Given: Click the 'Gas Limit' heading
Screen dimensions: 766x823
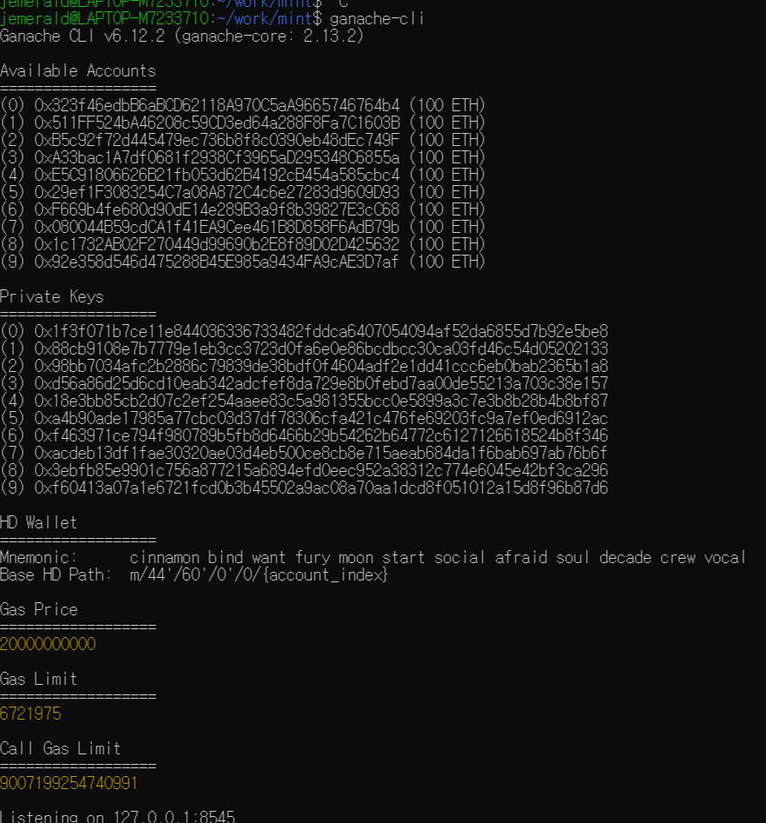Looking at the screenshot, I should (x=39, y=680).
